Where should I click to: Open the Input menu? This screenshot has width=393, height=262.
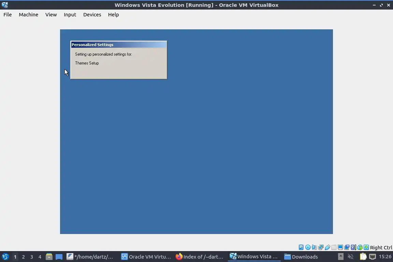pos(70,15)
